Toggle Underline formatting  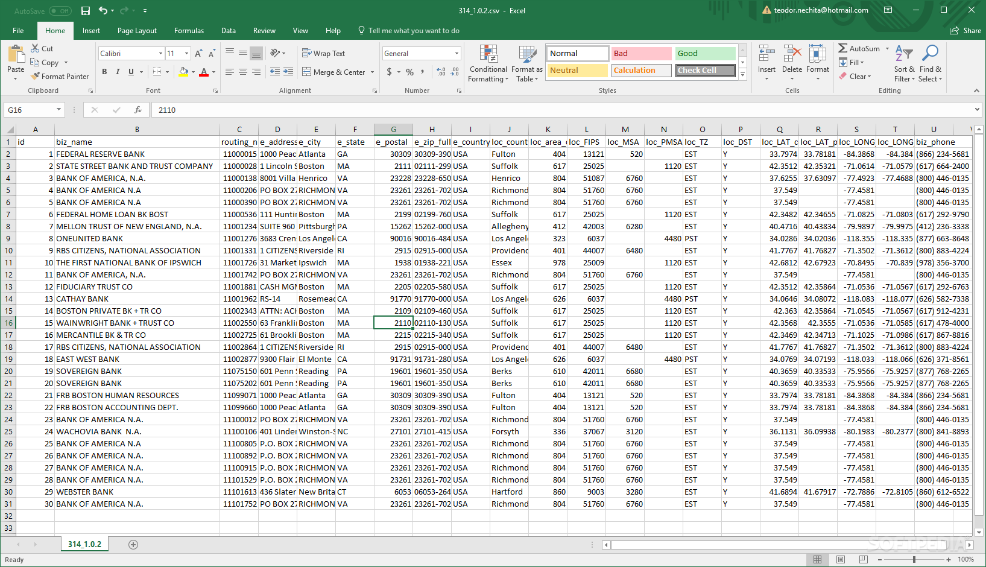(x=130, y=72)
